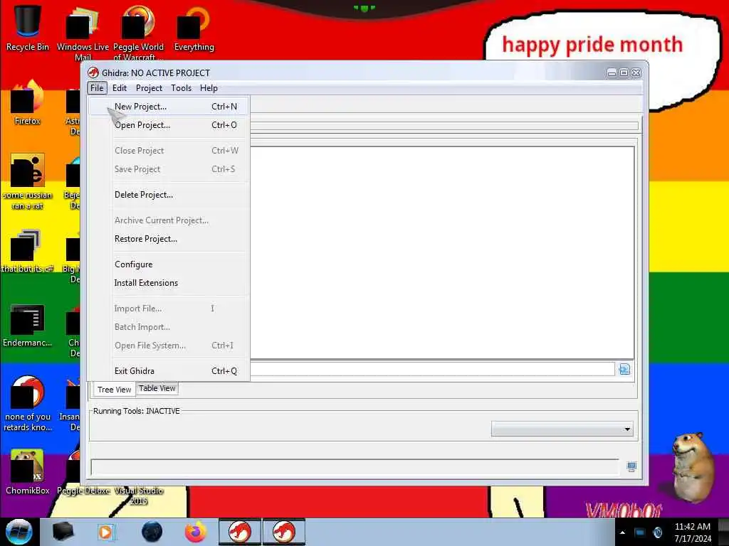Image resolution: width=729 pixels, height=546 pixels.
Task: Select the 'that but its c#' desktop icon
Action: [27, 251]
